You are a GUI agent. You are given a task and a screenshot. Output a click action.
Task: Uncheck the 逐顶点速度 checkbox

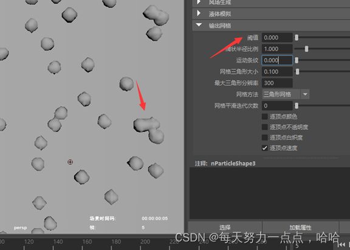point(265,148)
